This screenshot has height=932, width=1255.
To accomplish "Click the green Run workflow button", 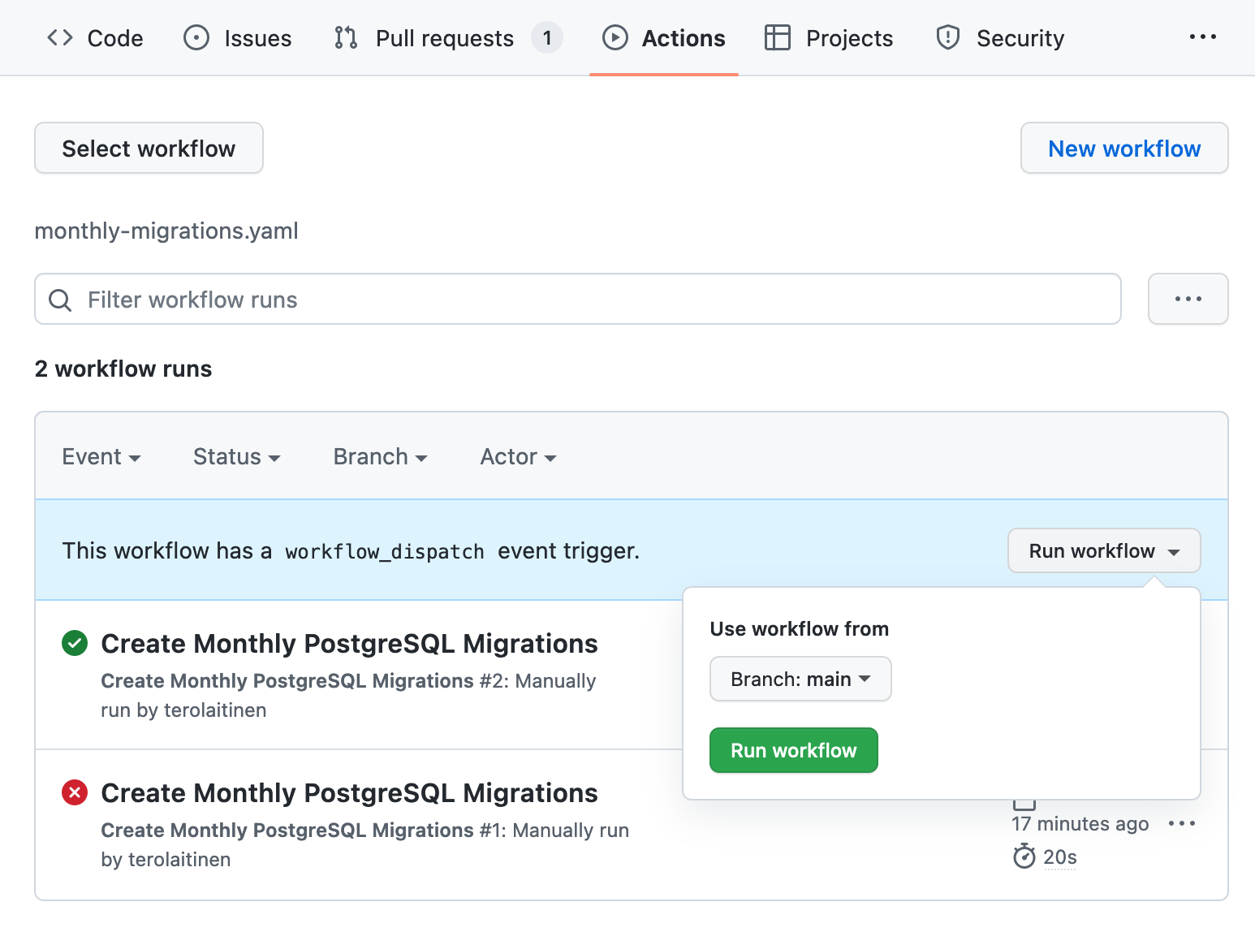I will click(x=794, y=750).
